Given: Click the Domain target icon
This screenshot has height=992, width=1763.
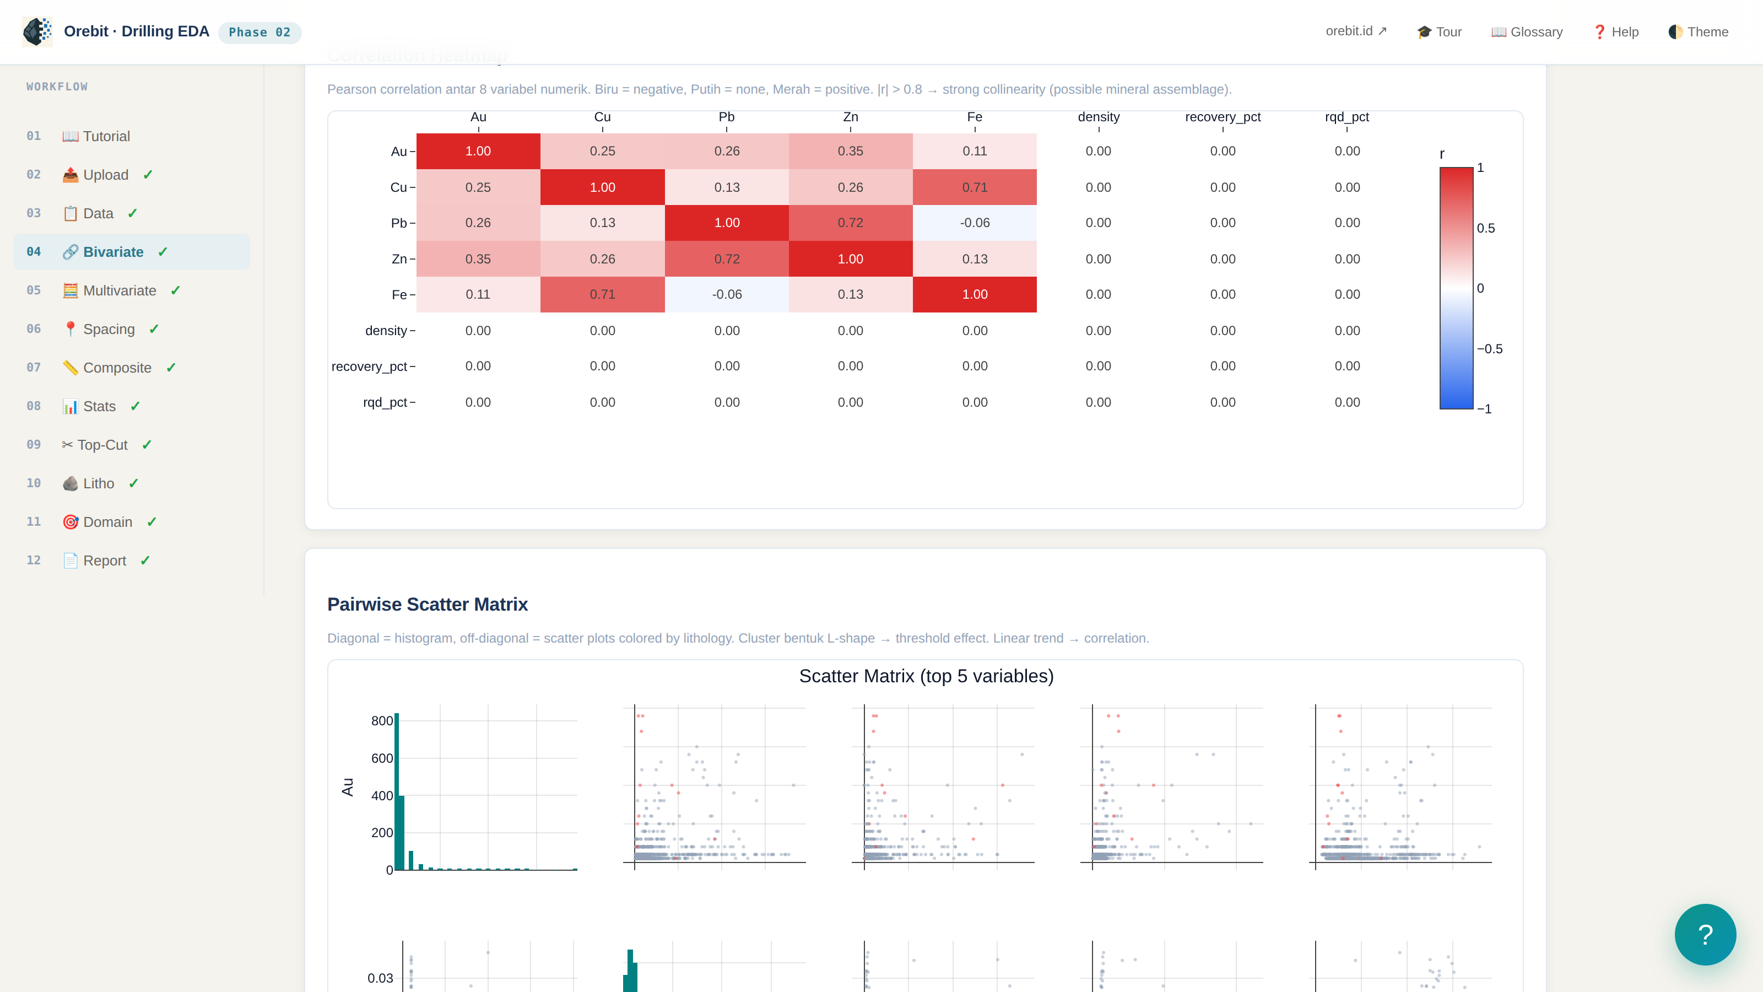Looking at the screenshot, I should coord(70,522).
